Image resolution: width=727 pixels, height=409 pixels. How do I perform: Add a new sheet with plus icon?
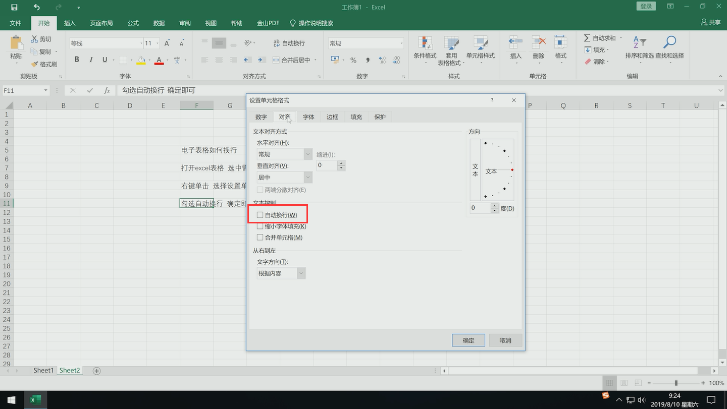[x=96, y=371]
